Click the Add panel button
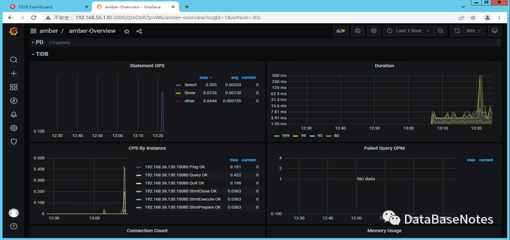The width and height of the screenshot is (510, 240). click(x=341, y=31)
